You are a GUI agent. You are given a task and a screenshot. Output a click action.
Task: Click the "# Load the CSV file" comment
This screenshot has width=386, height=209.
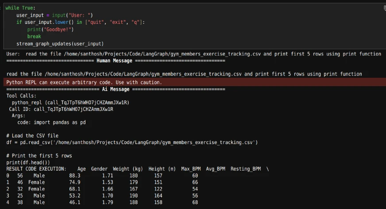[32, 136]
